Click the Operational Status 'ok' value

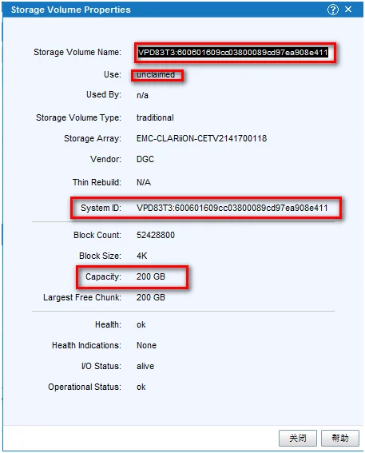click(141, 387)
